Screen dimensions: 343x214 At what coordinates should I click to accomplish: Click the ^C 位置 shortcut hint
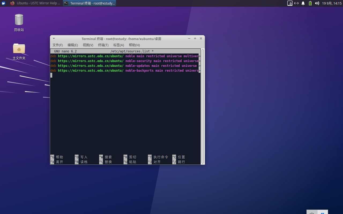point(179,157)
